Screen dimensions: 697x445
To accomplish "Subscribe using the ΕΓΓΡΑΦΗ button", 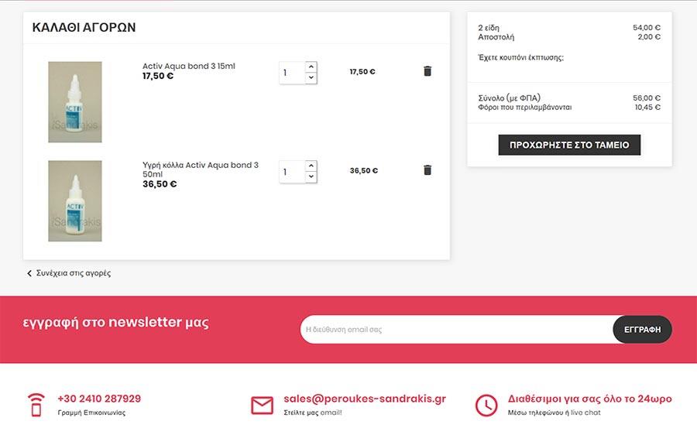I will click(642, 330).
